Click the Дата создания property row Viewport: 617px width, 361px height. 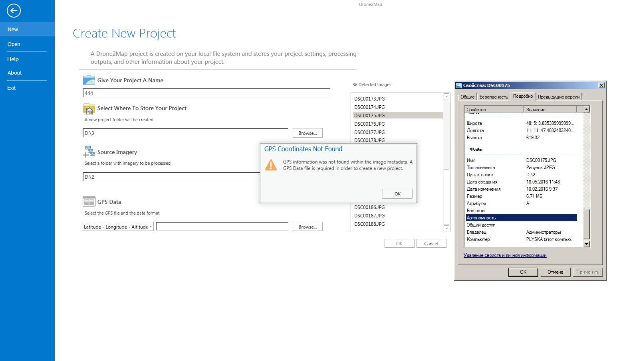coord(522,182)
